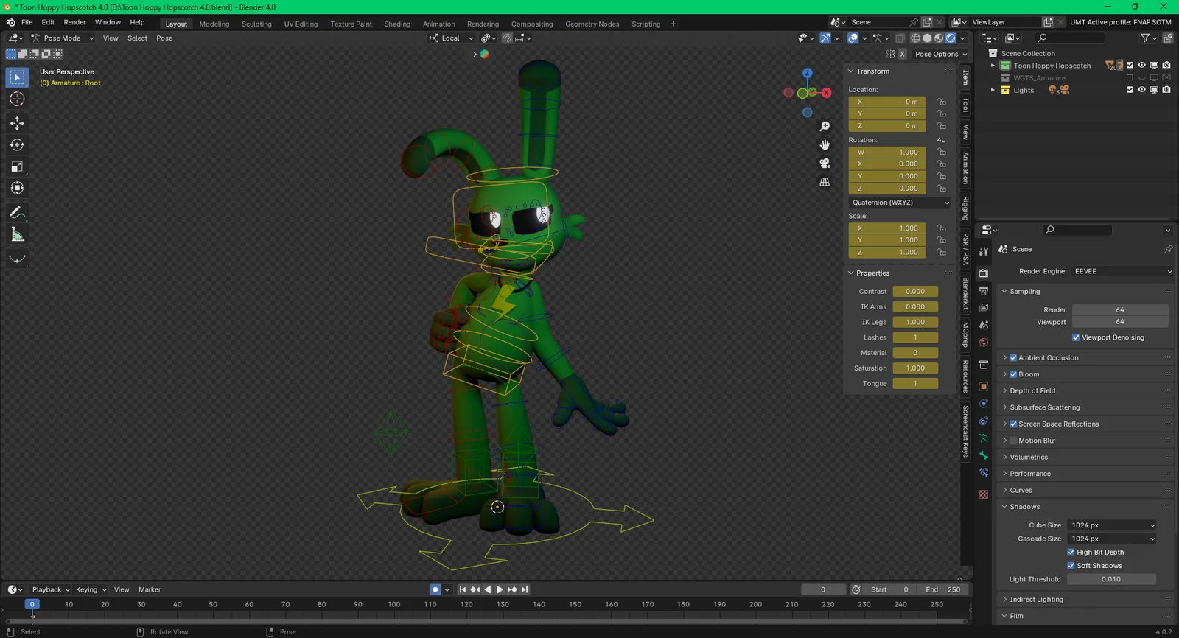Hide Toon Hoppy Hopscotch collection with eye icon

pos(1141,66)
